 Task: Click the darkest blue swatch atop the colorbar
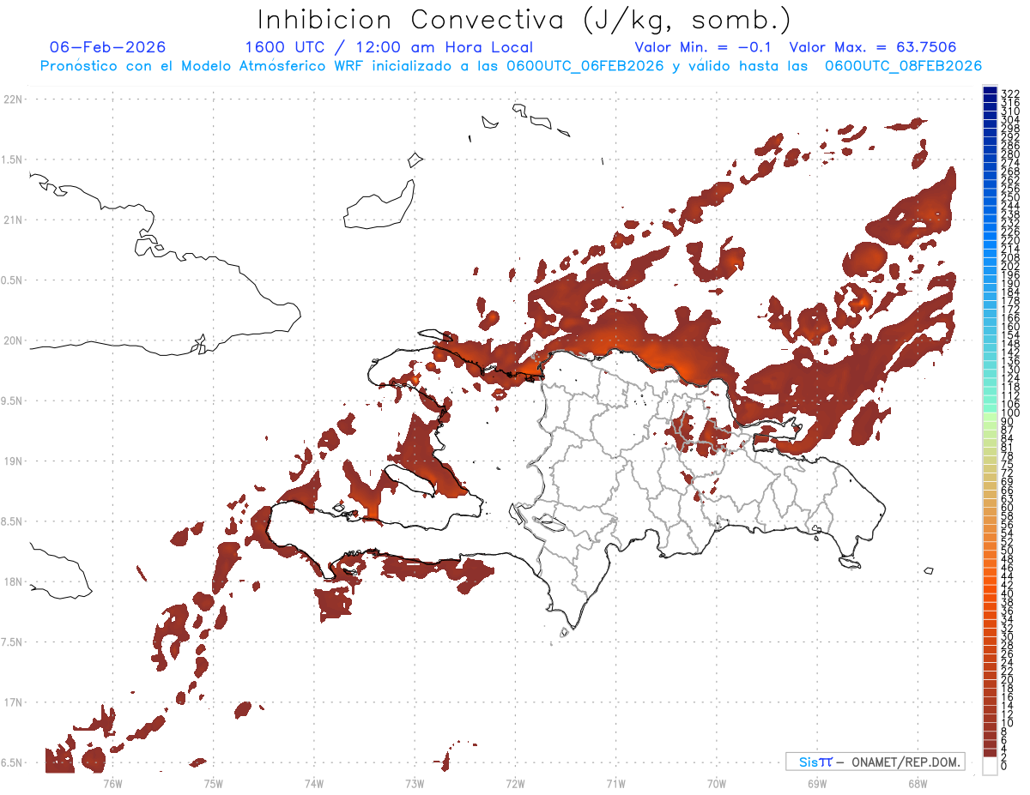point(990,90)
